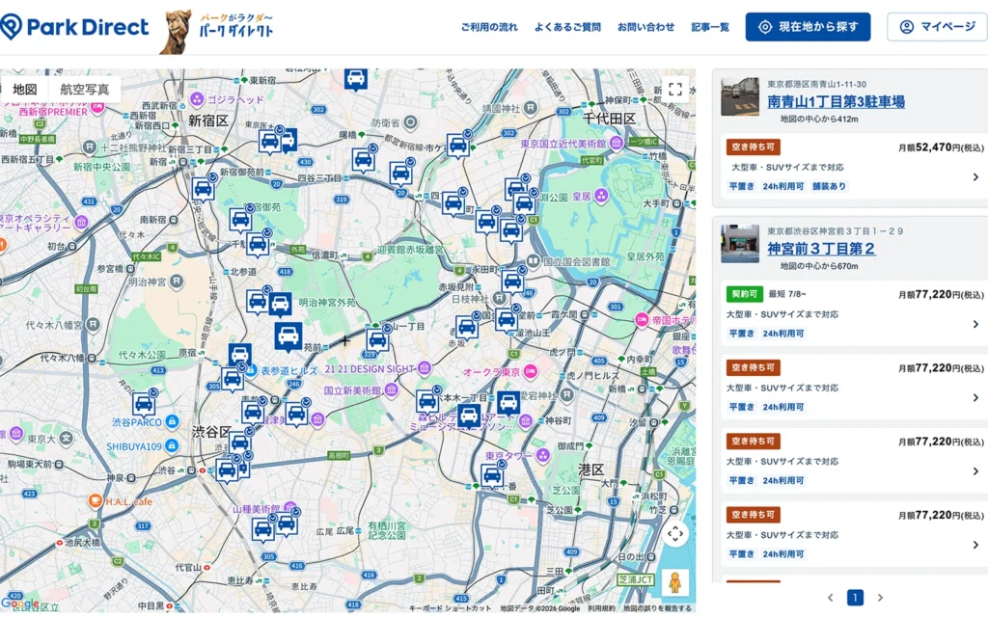Click parking marker next to 愛宕神社
988x617 pixels.
coord(508,402)
